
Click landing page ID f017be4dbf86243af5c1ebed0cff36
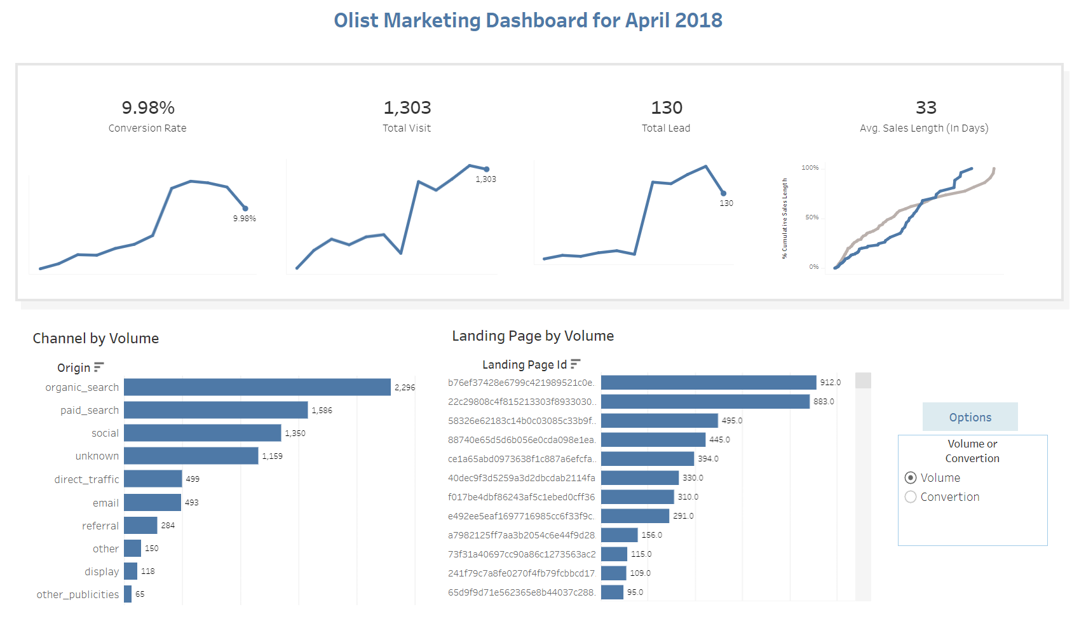[x=522, y=496]
